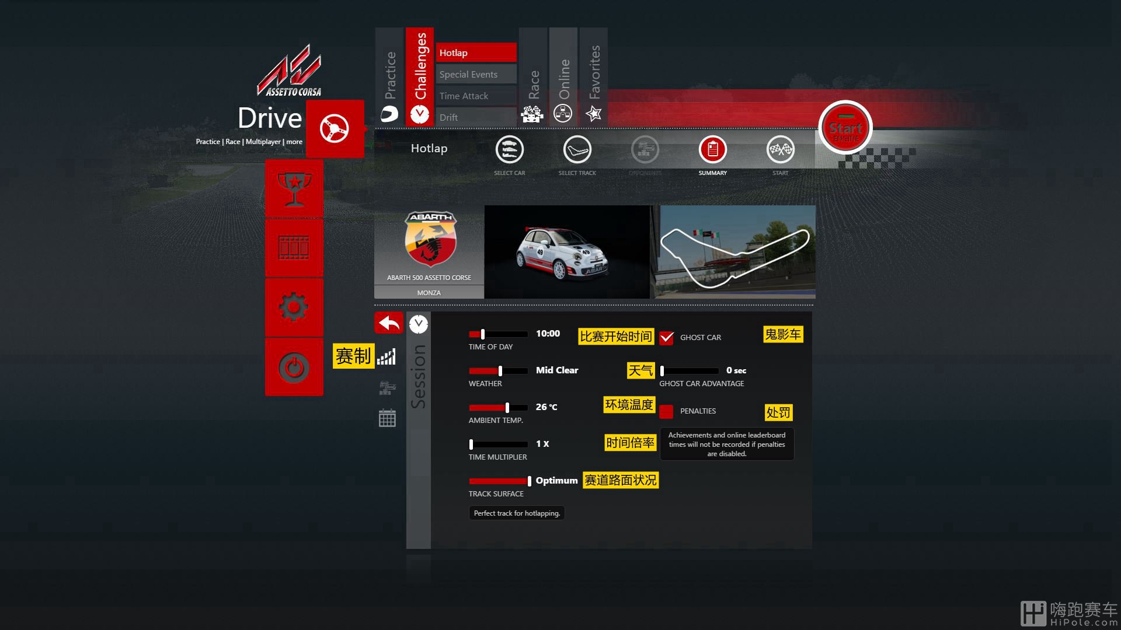This screenshot has height=630, width=1121.
Task: Select the Drift entry
Action: [x=476, y=117]
